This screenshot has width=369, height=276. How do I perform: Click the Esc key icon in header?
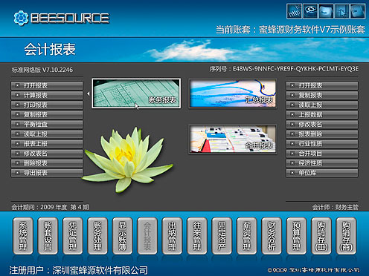click(x=358, y=11)
